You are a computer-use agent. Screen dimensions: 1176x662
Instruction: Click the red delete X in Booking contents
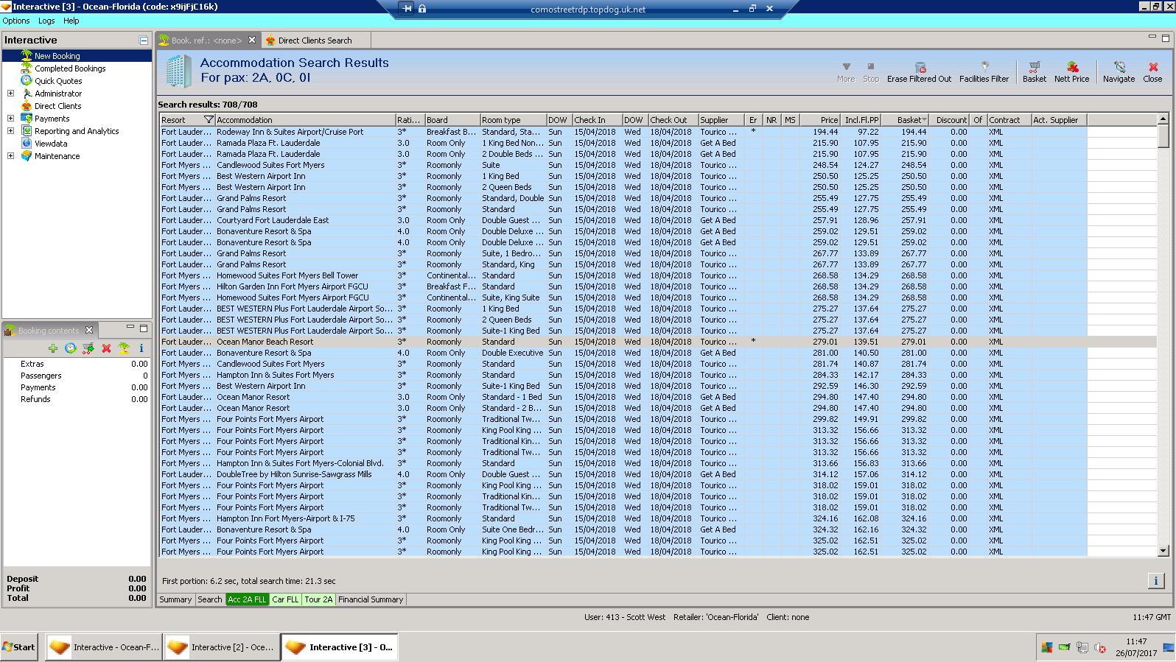coord(106,348)
